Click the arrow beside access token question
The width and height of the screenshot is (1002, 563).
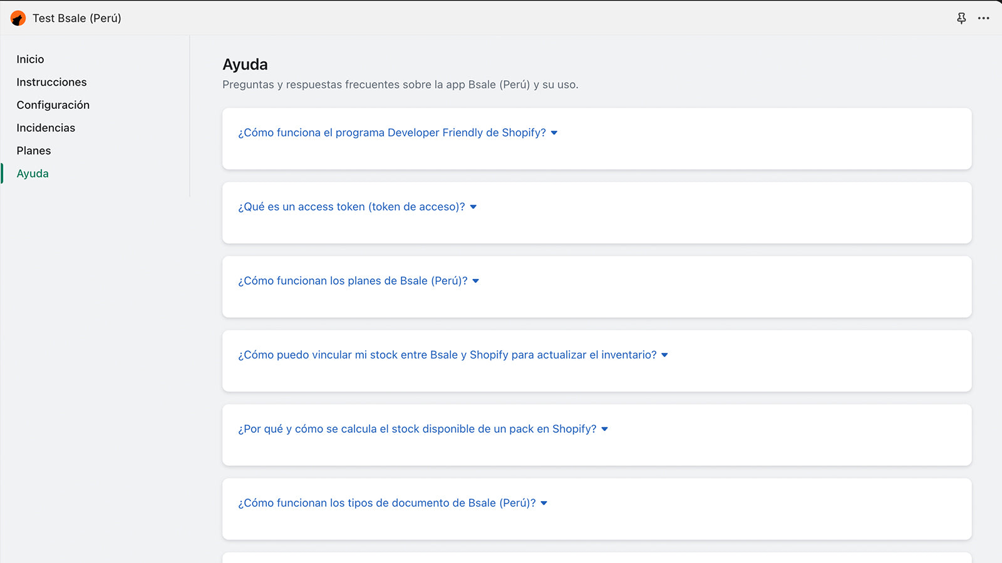coord(473,207)
